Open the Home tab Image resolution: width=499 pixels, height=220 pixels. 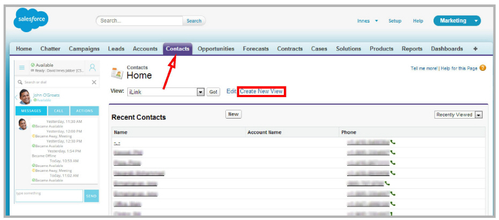pos(24,49)
